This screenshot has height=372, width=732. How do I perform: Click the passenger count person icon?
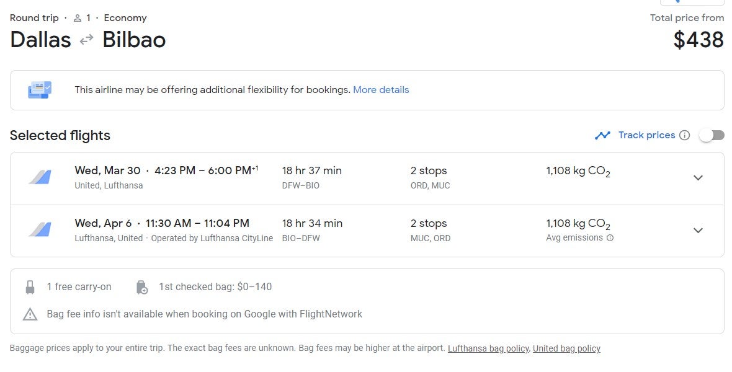point(78,18)
